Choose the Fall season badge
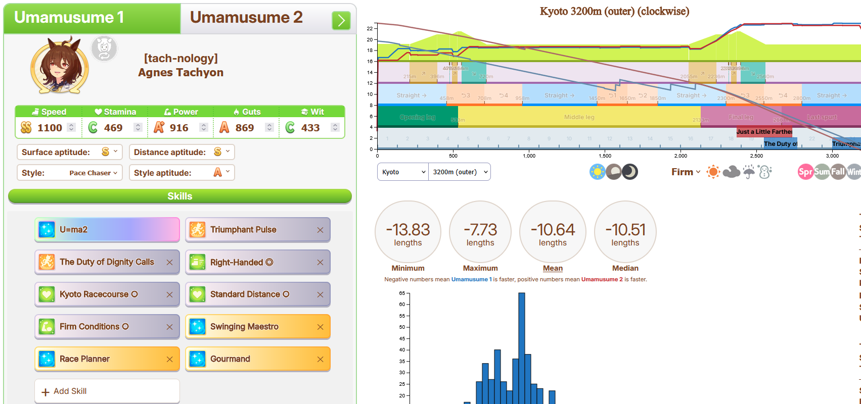Image resolution: width=861 pixels, height=404 pixels. coord(838,172)
